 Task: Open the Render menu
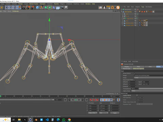coord(20,4)
